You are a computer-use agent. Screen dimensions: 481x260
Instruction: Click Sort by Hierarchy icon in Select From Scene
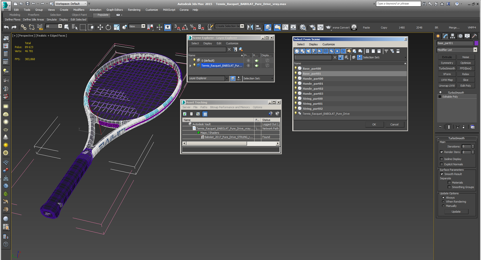[x=359, y=58]
